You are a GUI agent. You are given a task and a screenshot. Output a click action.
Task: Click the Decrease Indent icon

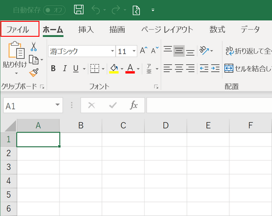point(204,69)
